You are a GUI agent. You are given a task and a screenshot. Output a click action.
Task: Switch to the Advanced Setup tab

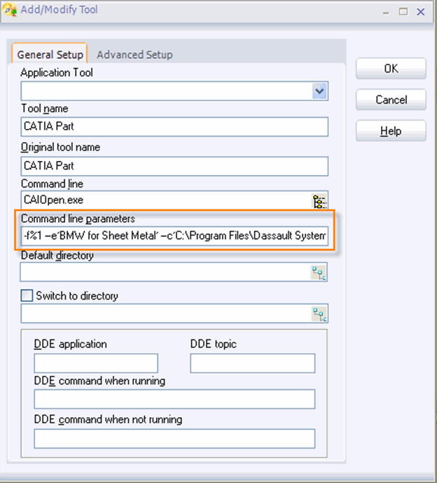[x=134, y=55]
